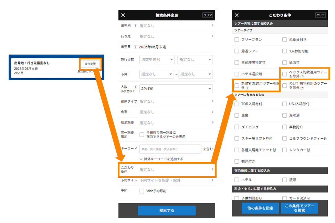The width and height of the screenshot is (335, 223).
Task: Click the help icon next to 出発日
Action: pos(135,47)
